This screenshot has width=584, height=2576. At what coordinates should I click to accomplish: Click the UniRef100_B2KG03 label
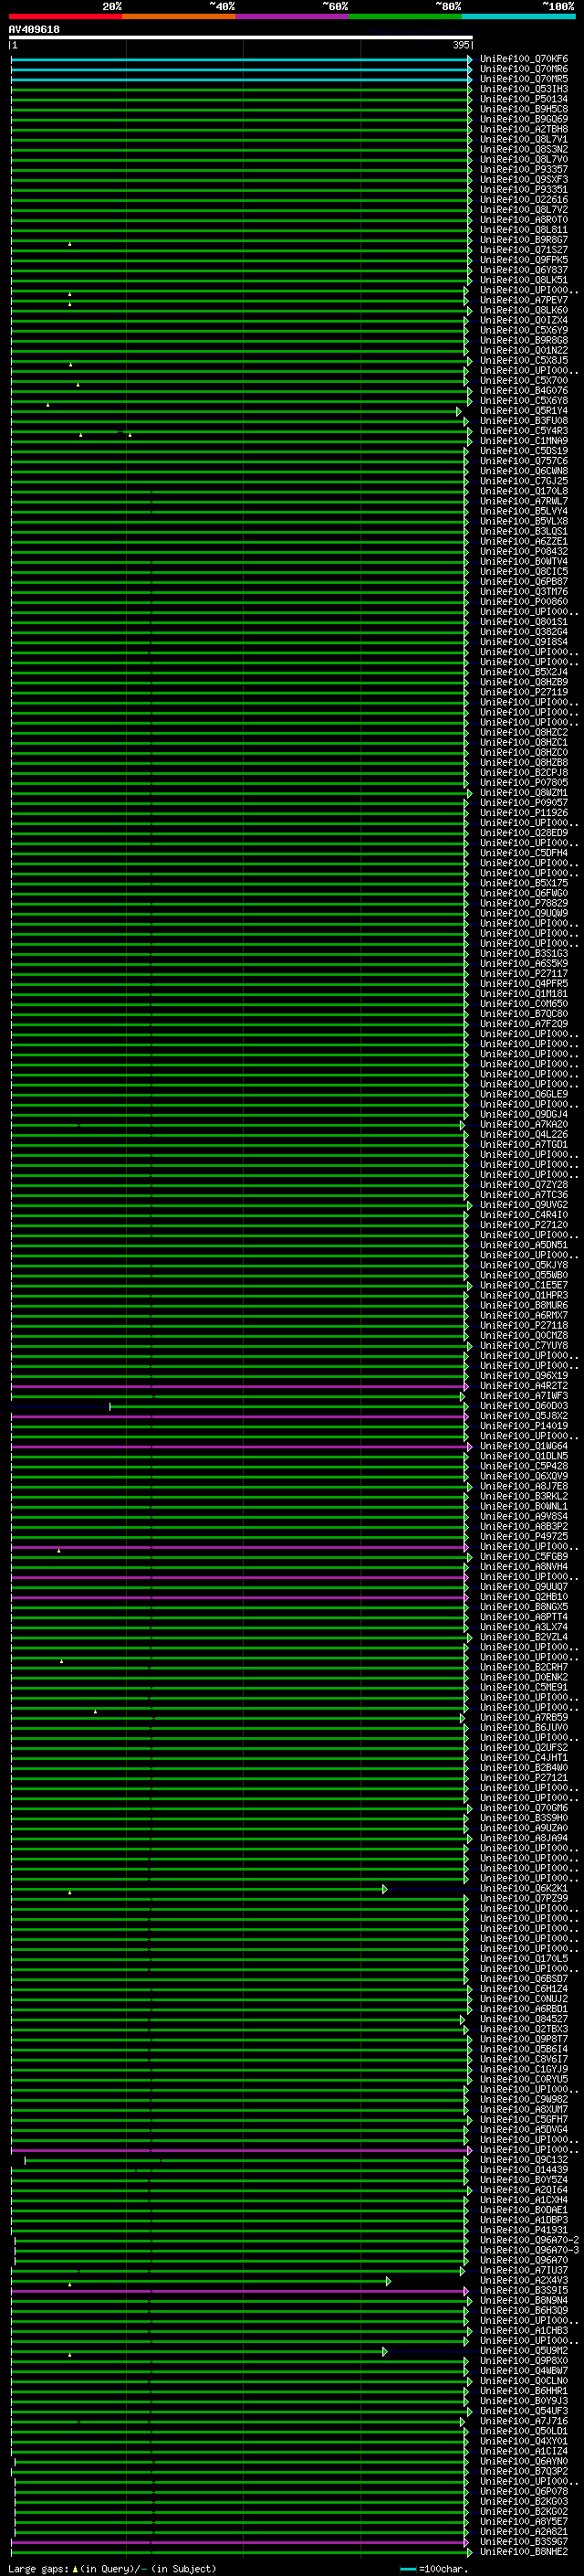click(524, 2502)
